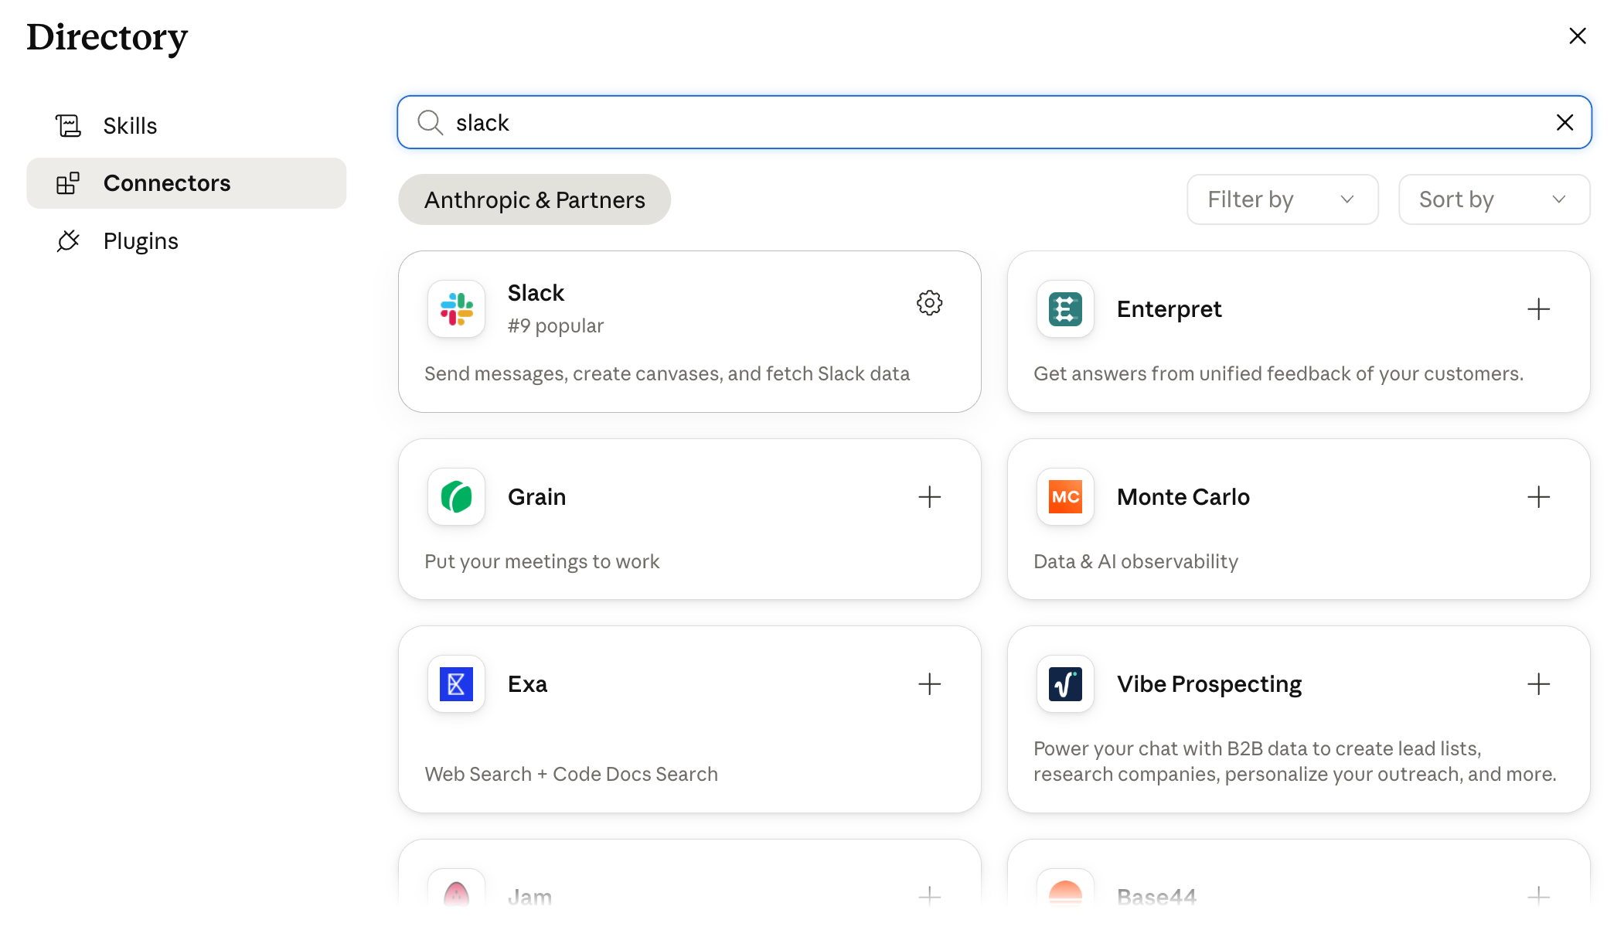Click 'Web Search + Code Docs Search' text
This screenshot has height=937, width=1624.
coord(571,774)
